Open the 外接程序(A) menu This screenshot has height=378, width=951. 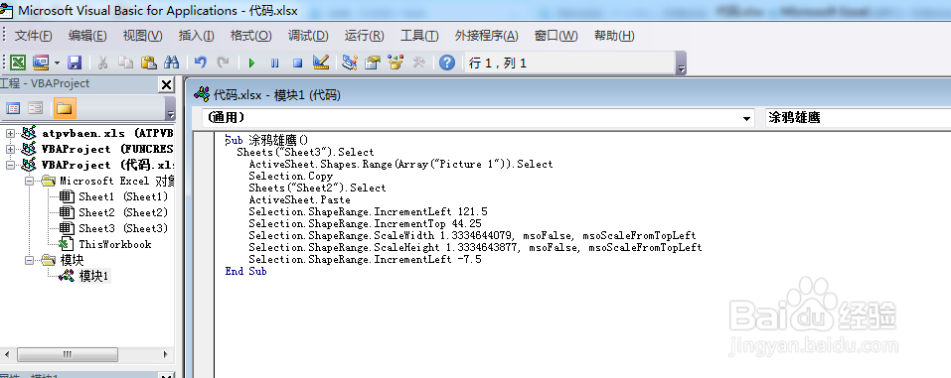[486, 36]
